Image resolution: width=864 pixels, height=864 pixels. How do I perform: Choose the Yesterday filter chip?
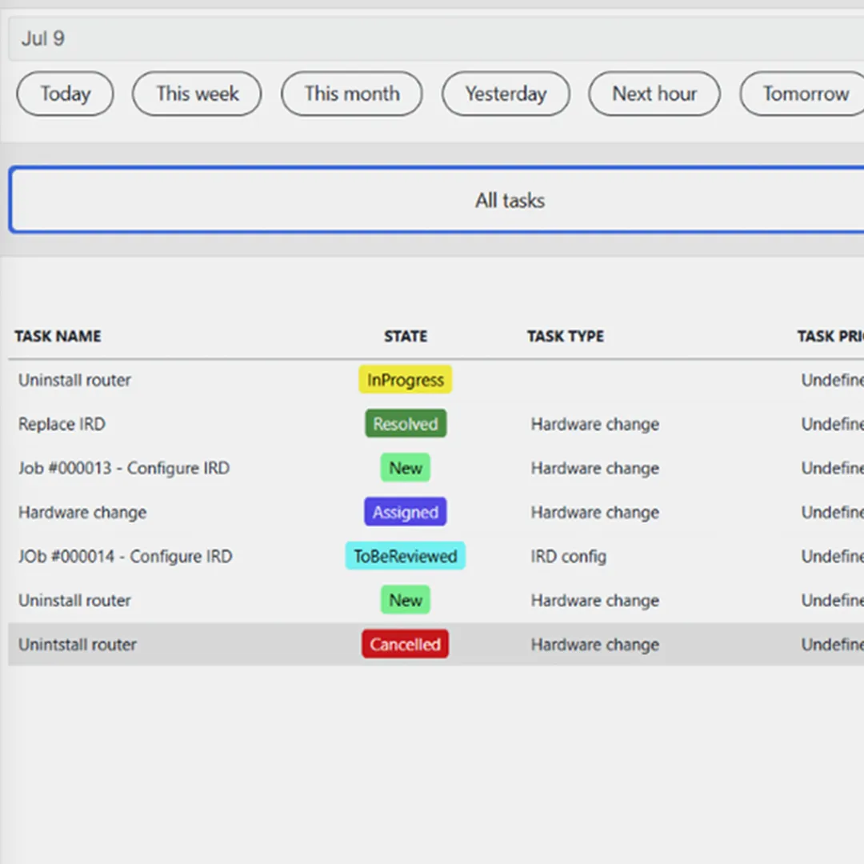click(x=506, y=94)
